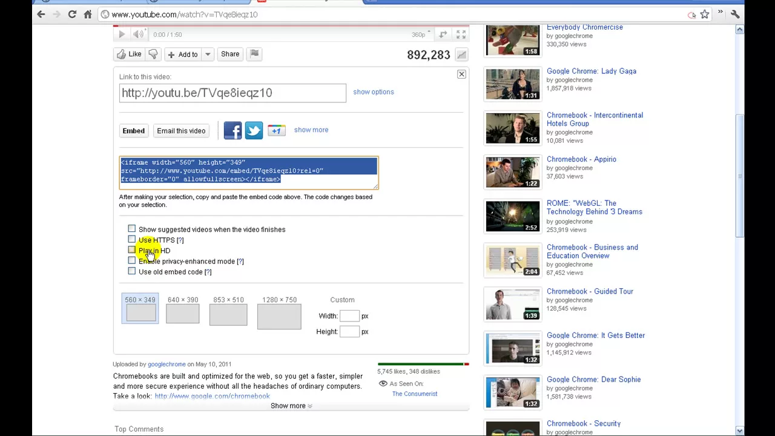775x436 pixels.
Task: Click the browser back arrow
Action: pyautogui.click(x=41, y=14)
